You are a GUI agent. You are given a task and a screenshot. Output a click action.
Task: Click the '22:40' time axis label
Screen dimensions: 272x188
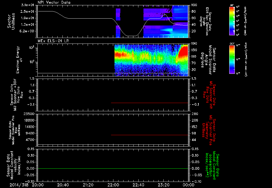coord(138,185)
